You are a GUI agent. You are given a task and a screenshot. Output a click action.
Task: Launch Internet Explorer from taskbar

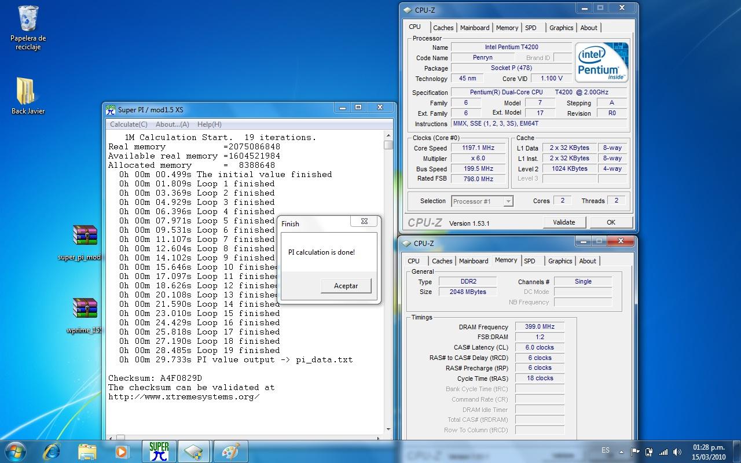pos(52,451)
